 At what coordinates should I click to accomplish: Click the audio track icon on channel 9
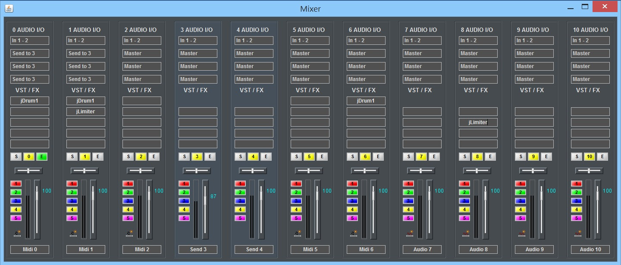click(x=522, y=234)
